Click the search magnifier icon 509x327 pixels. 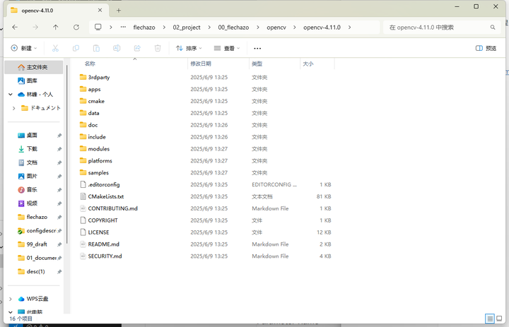pyautogui.click(x=493, y=28)
